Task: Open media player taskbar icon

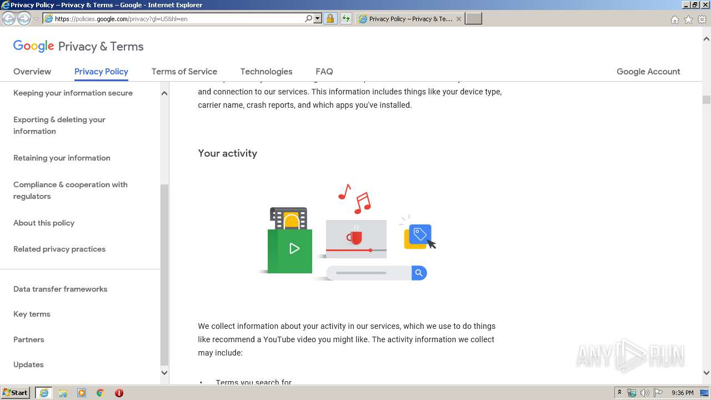Action: pyautogui.click(x=82, y=393)
